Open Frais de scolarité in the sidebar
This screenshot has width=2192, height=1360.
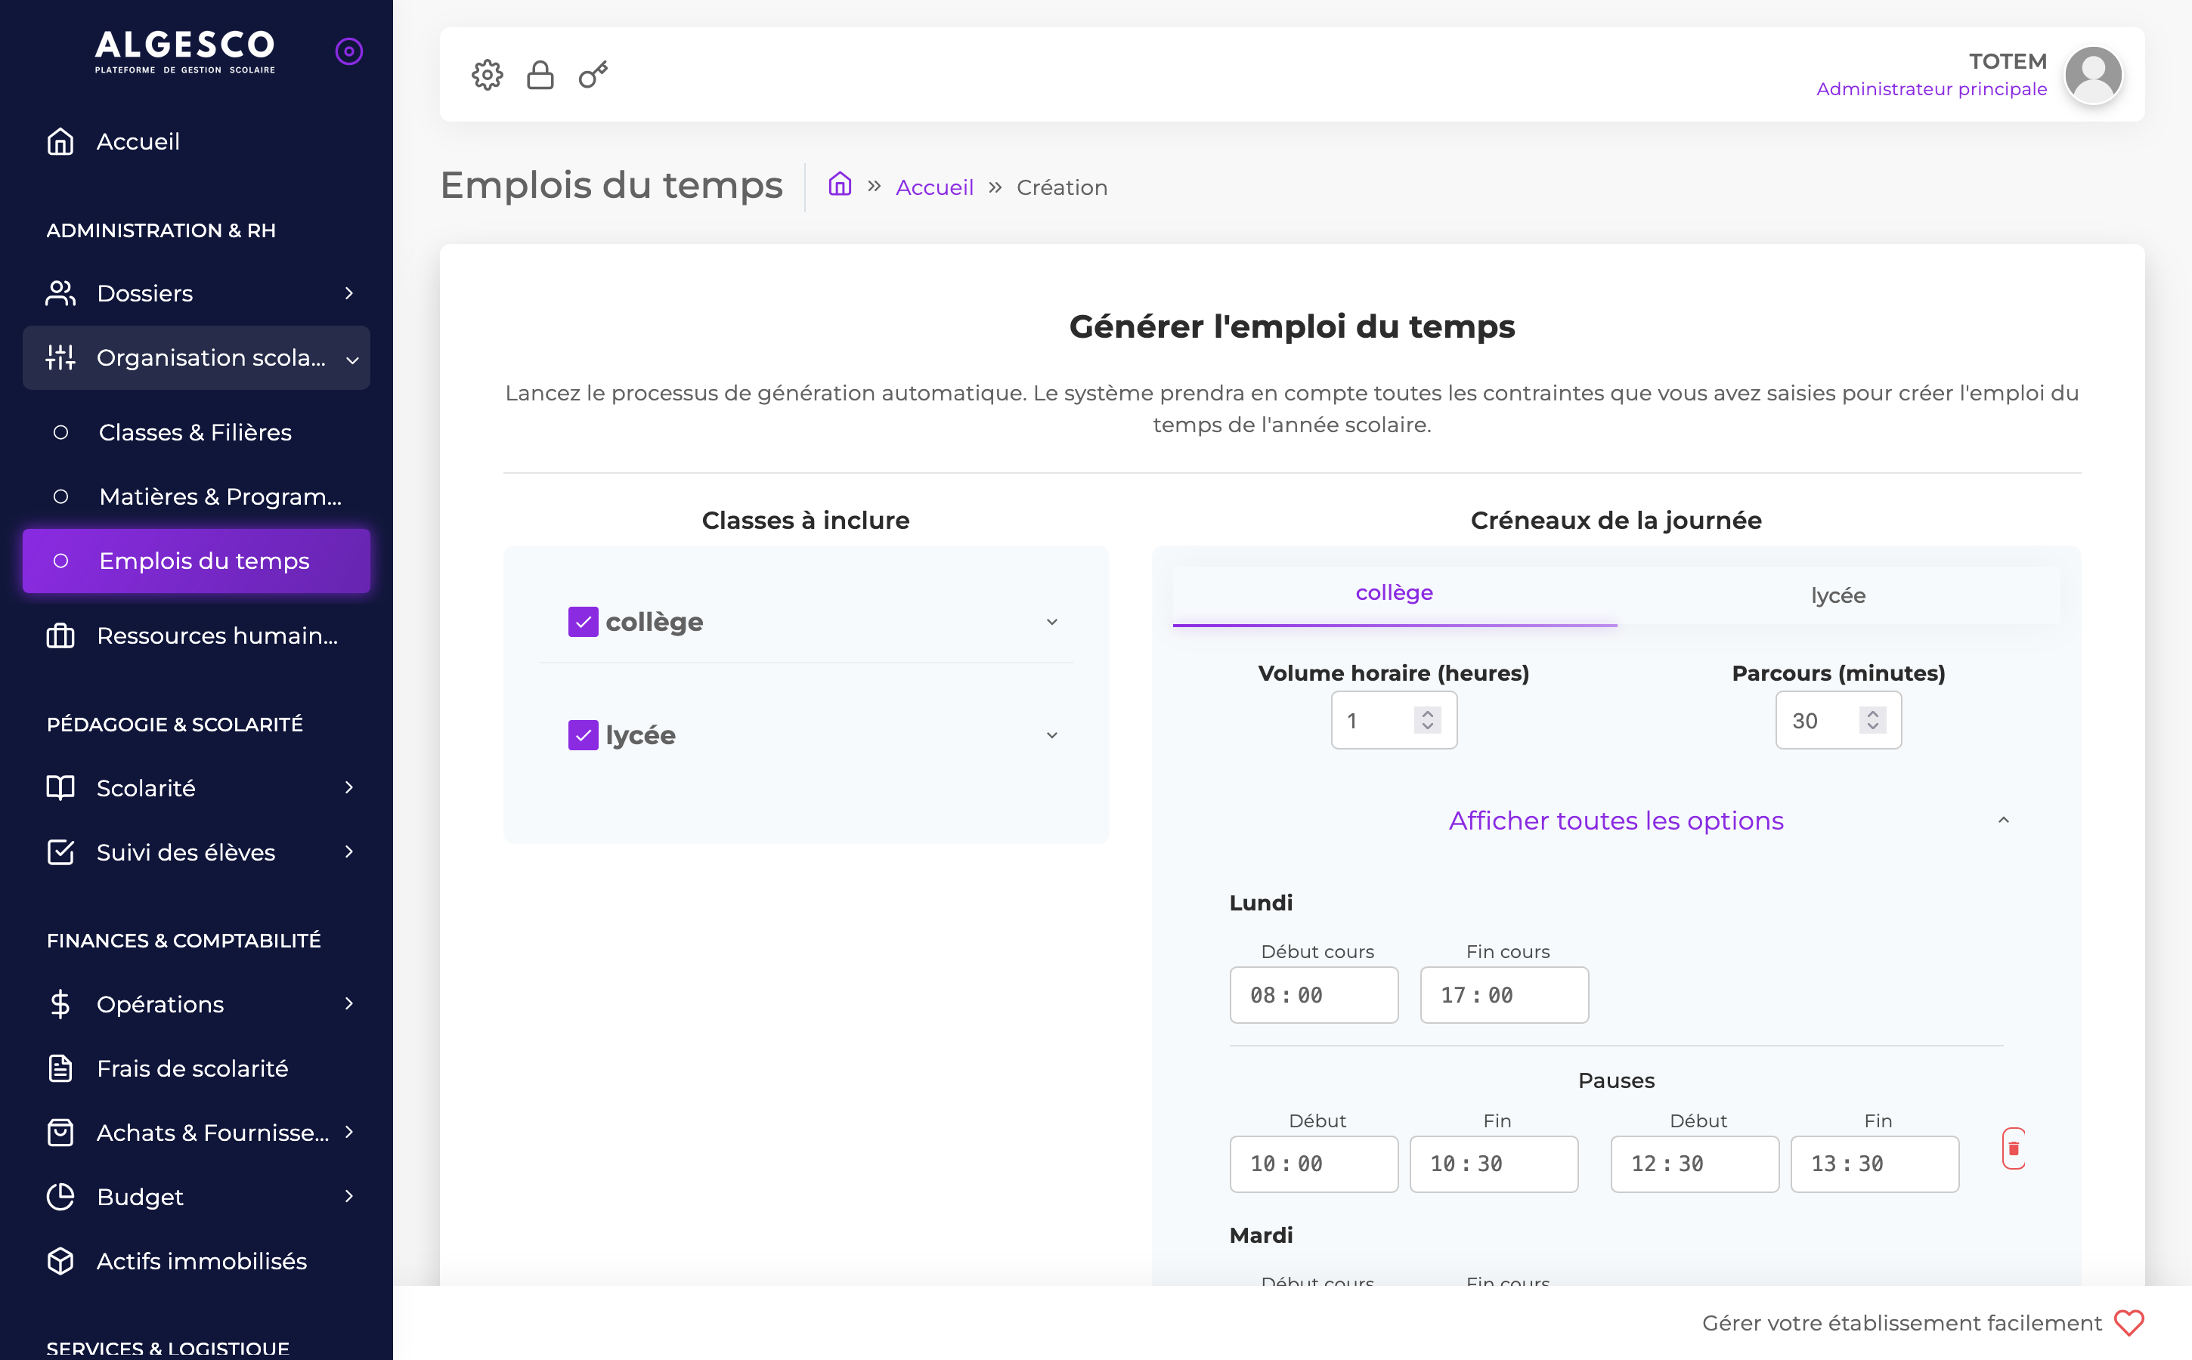pyautogui.click(x=193, y=1068)
